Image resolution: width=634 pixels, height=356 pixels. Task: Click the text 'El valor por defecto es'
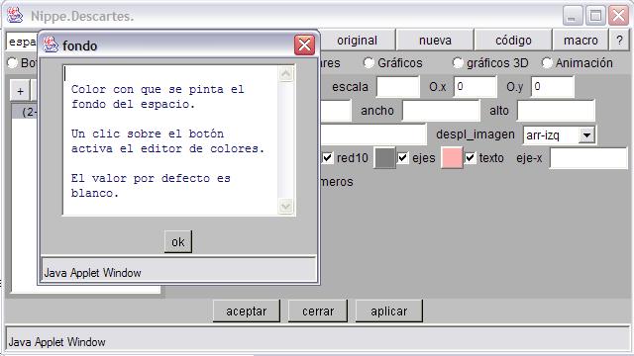coord(151,178)
